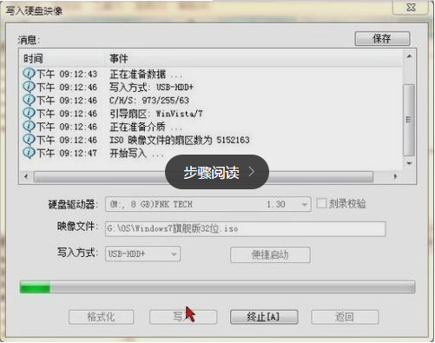The width and height of the screenshot is (435, 343).
Task: Click the message list scroll up arrow
Action: pyautogui.click(x=409, y=56)
